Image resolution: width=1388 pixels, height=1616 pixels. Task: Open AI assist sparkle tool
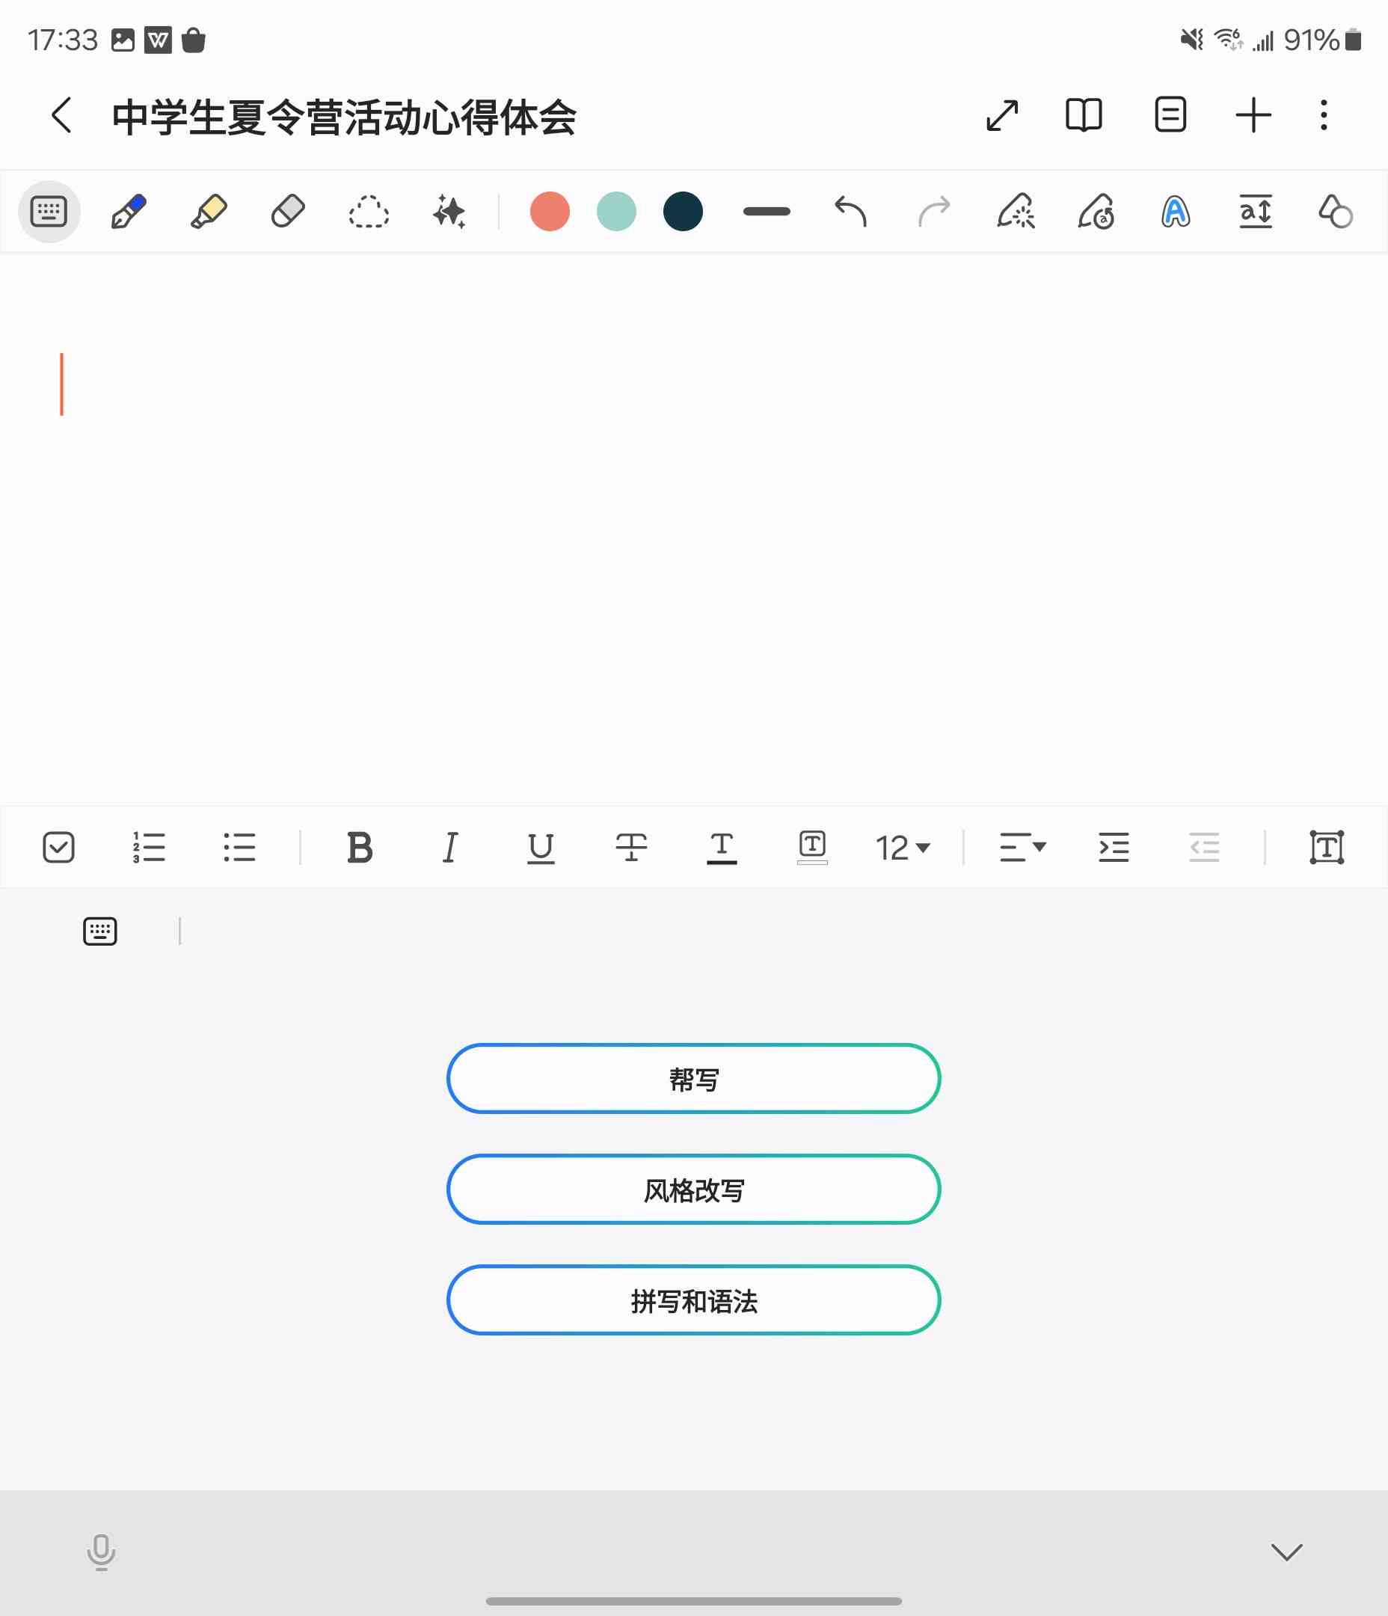click(449, 212)
